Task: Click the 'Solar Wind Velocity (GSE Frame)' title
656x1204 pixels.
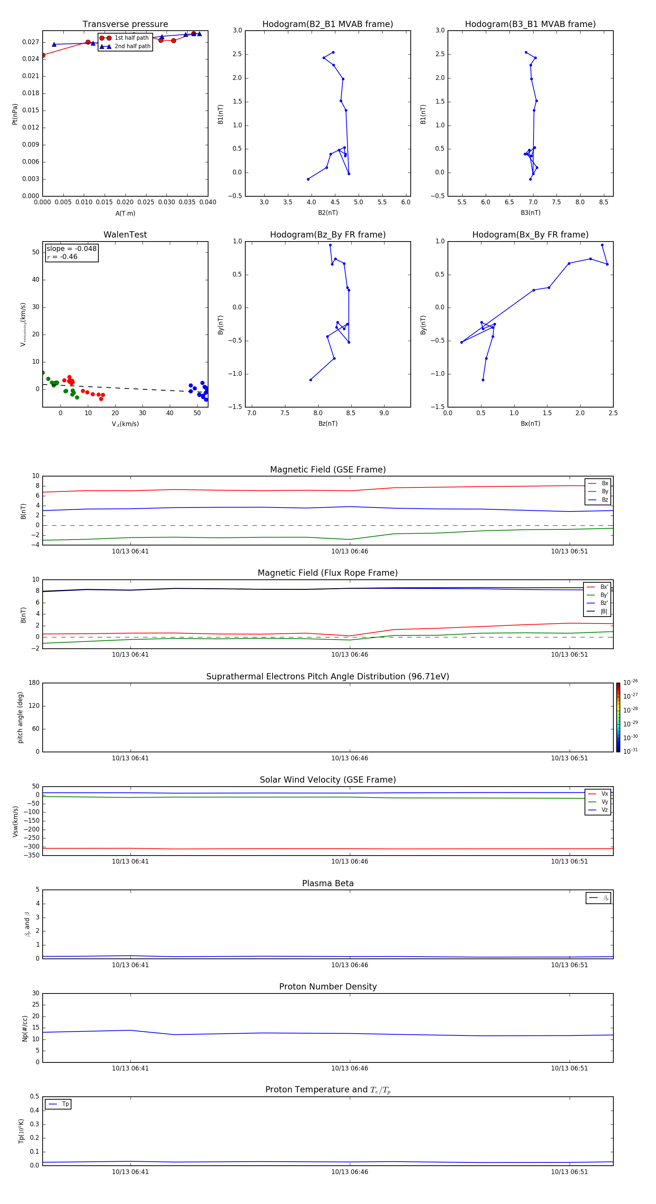Action: point(328,780)
